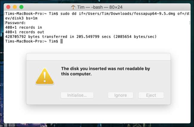Click the "408+1 records in" output line
Viewport: 194px width, 127px height.
24,27
